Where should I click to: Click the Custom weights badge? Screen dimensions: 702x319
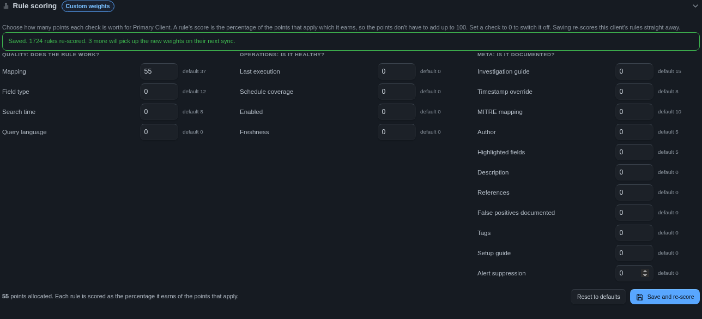[88, 7]
